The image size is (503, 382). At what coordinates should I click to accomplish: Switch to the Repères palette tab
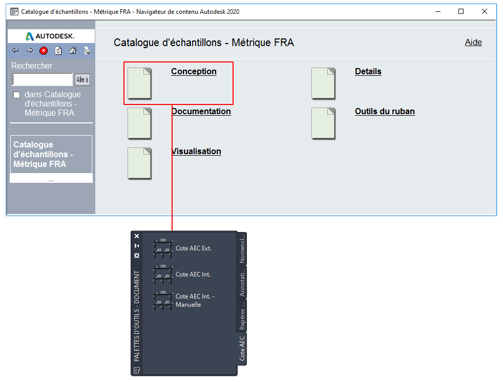click(242, 315)
